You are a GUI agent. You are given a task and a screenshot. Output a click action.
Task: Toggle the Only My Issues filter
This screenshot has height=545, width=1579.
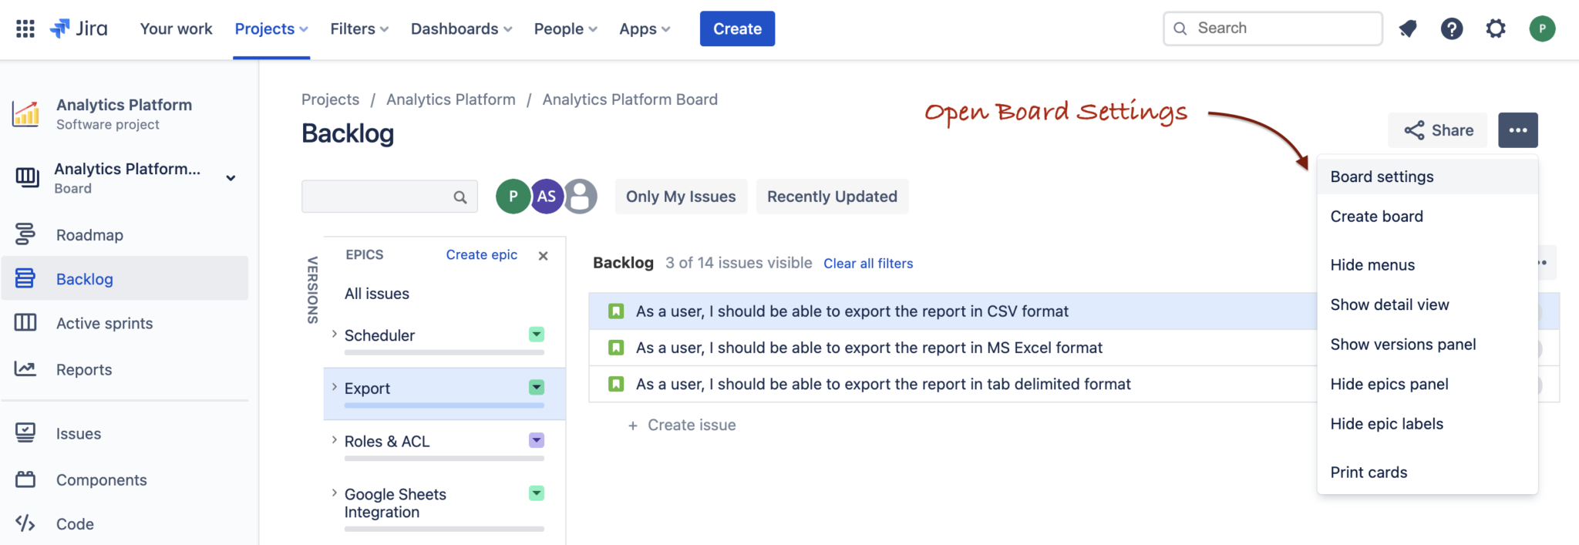680,197
